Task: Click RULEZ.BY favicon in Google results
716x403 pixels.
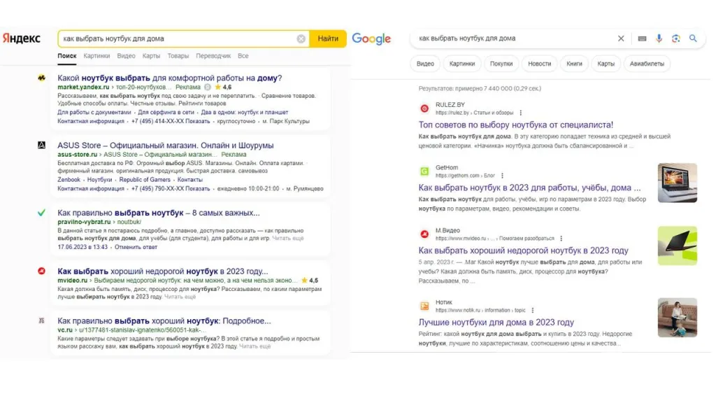Action: 424,108
